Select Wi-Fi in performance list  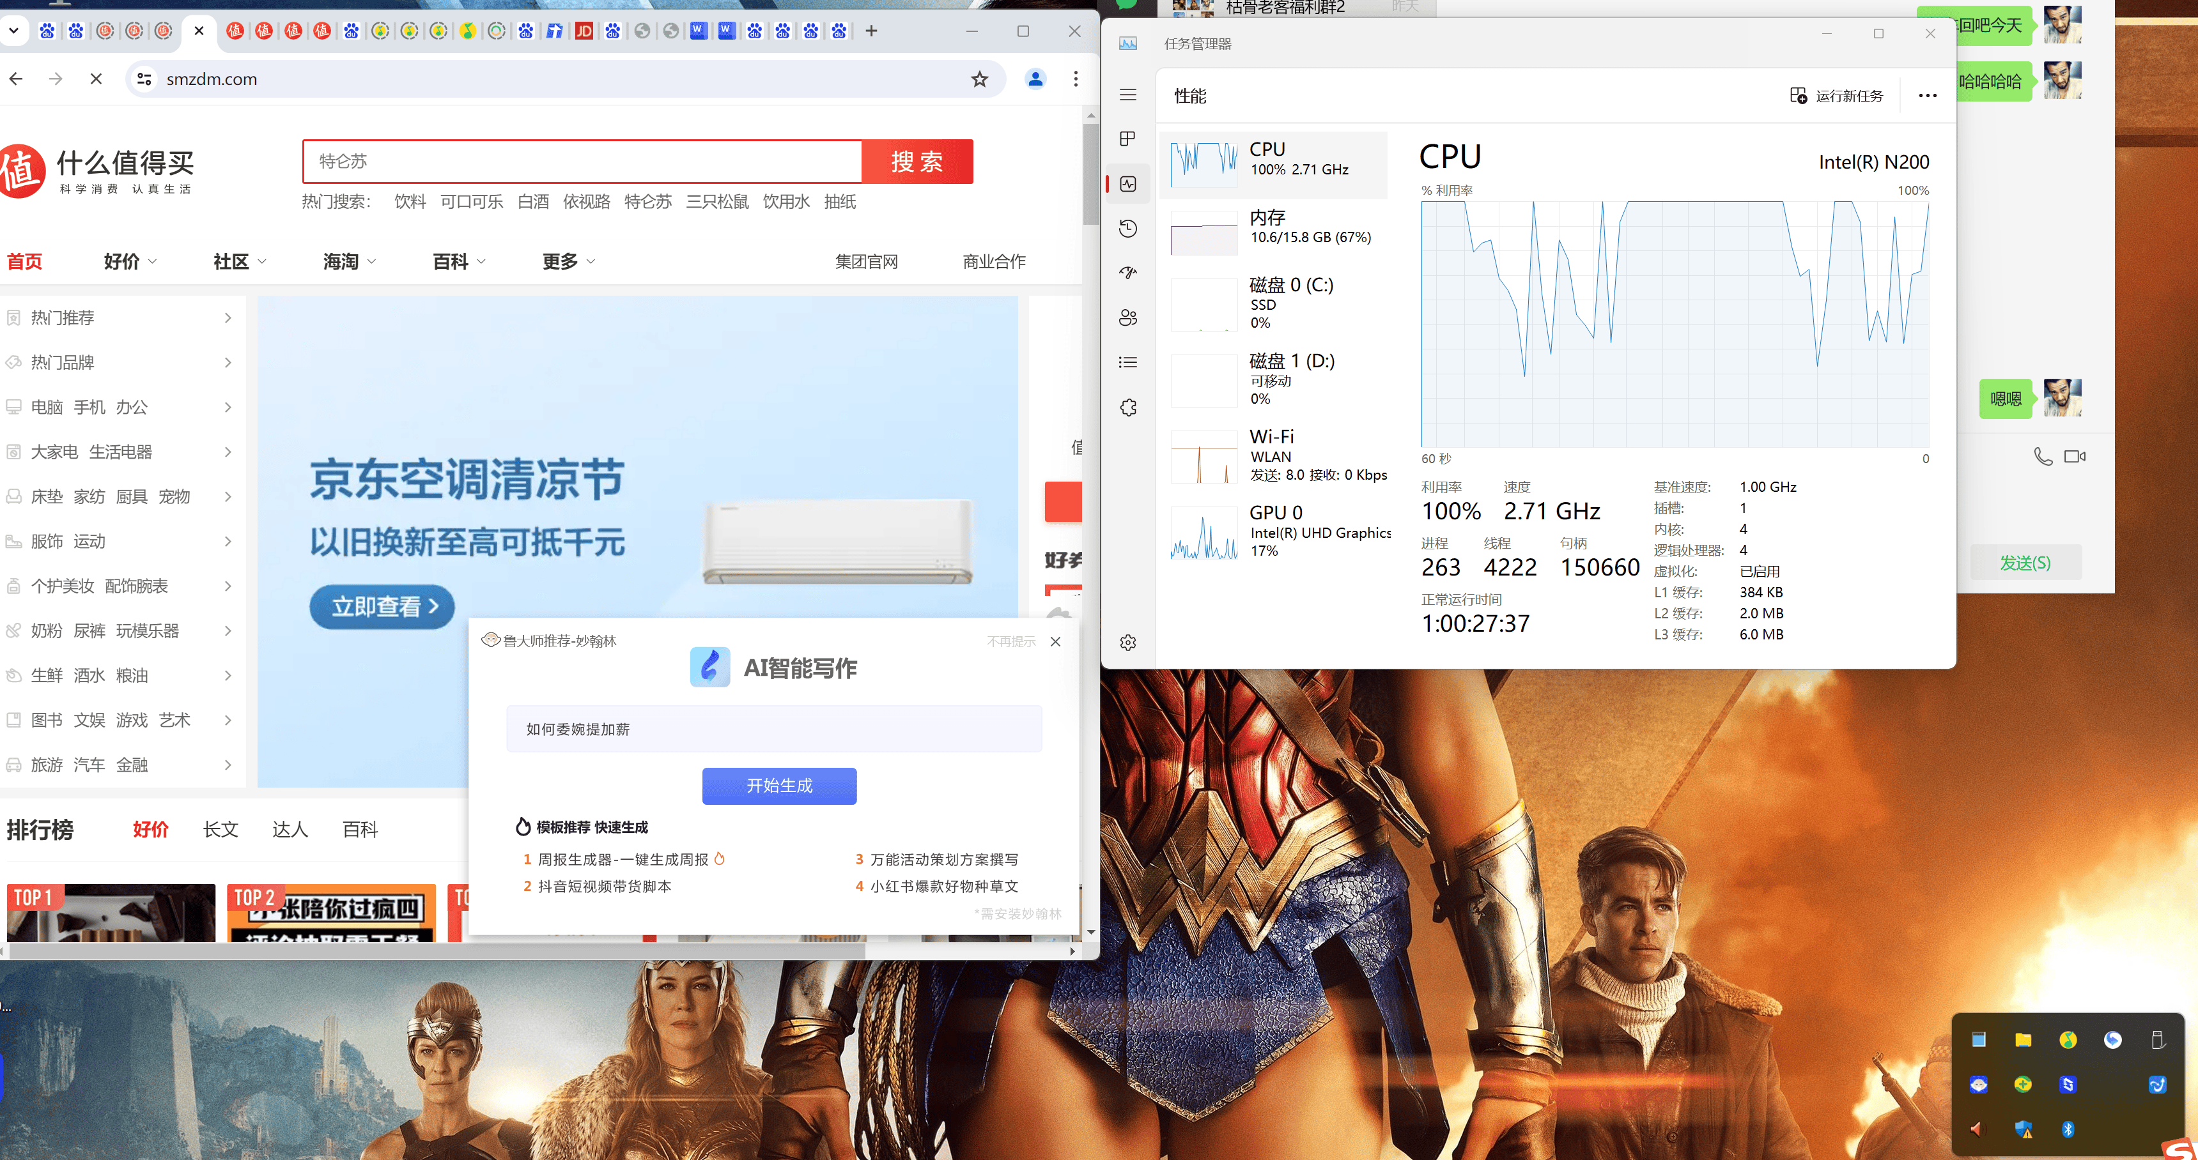(1273, 456)
